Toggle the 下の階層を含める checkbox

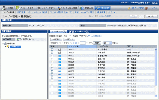(18, 40)
